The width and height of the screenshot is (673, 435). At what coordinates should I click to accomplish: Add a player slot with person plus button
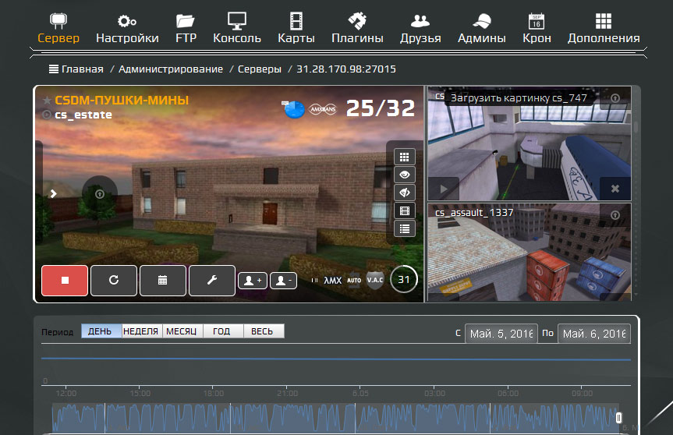coord(253,281)
